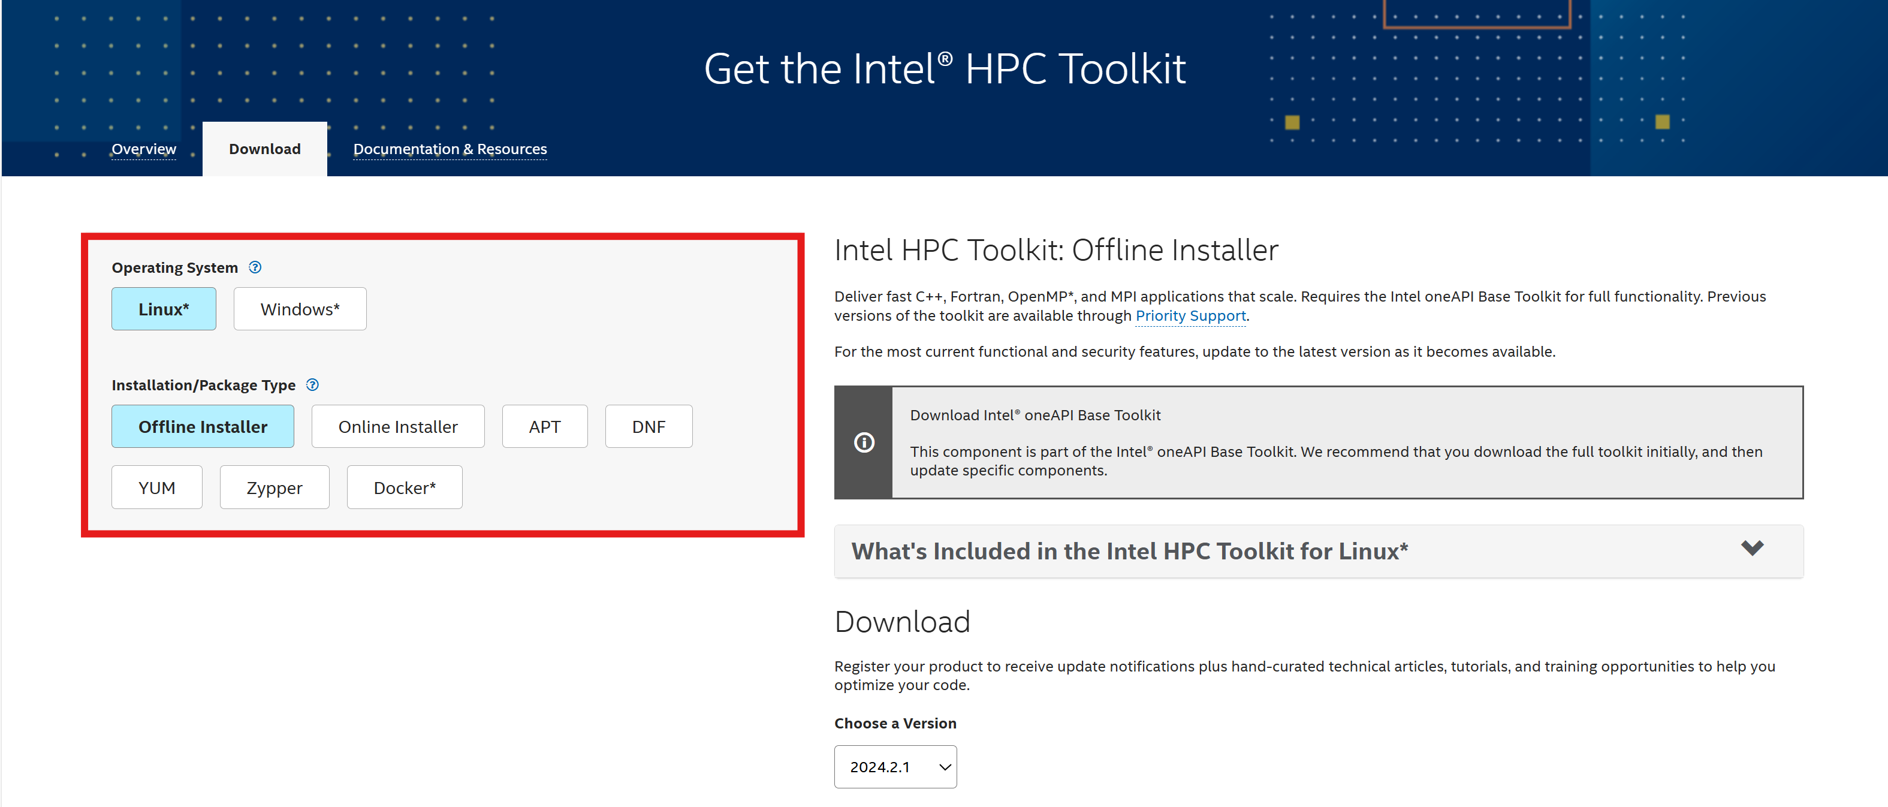Choose the Offline Installer package type
This screenshot has width=1888, height=807.
pyautogui.click(x=203, y=427)
